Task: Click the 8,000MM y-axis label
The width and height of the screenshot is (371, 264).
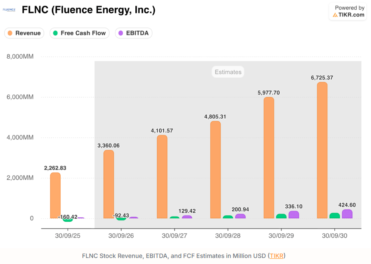Action: (20, 57)
